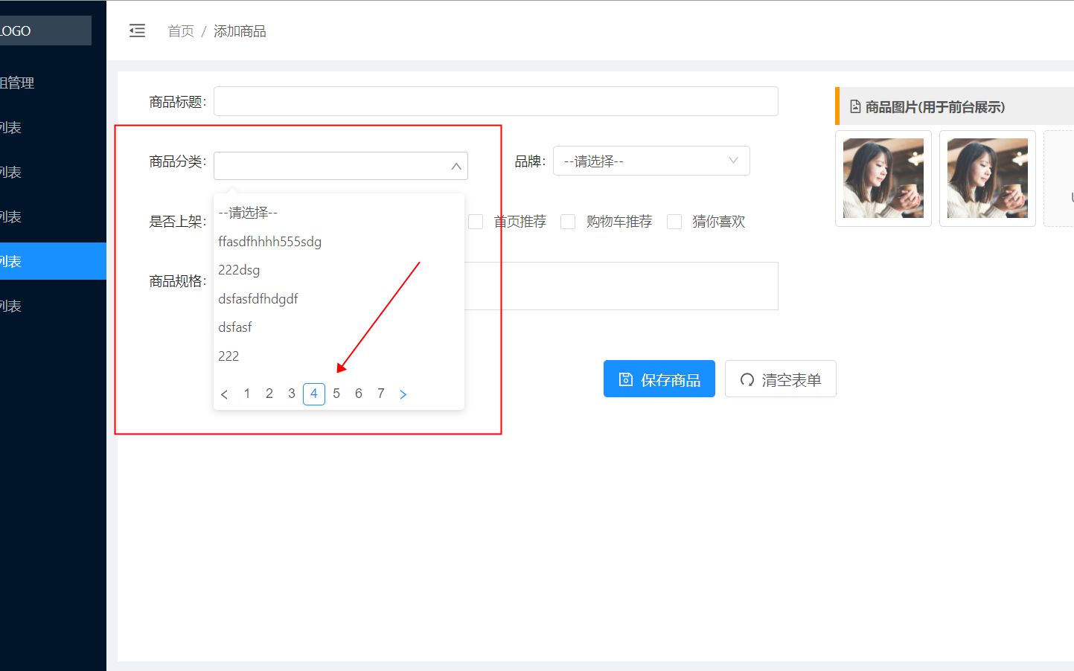Click the next-page arrow in dropdown pagination
Viewport: 1074px width, 671px height.
[403, 394]
